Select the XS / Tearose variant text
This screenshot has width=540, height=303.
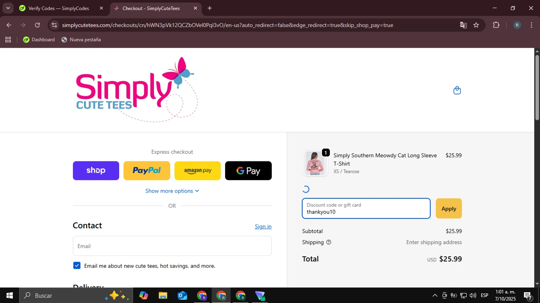coord(346,171)
